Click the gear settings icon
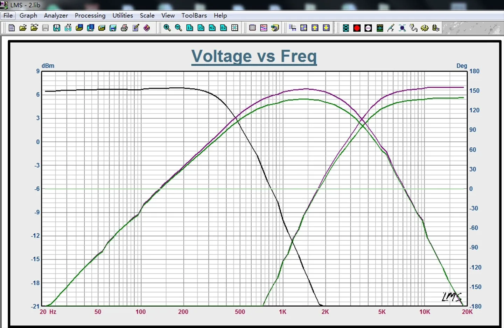 pos(425,28)
